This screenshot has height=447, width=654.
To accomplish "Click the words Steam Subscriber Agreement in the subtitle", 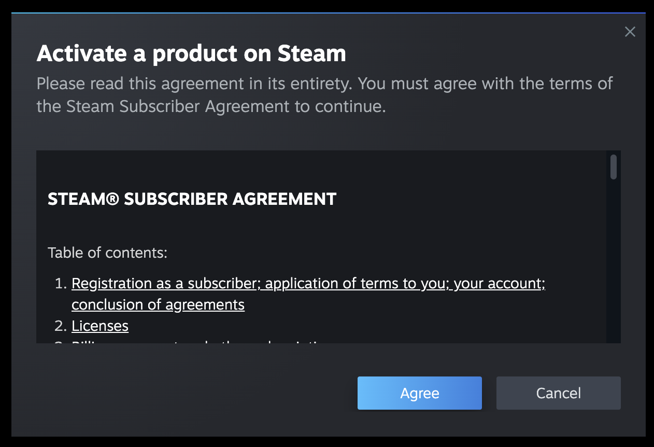I will [x=178, y=106].
